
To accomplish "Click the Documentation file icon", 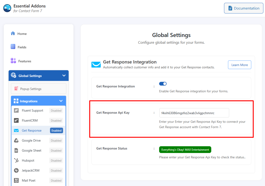I will tap(230, 8).
